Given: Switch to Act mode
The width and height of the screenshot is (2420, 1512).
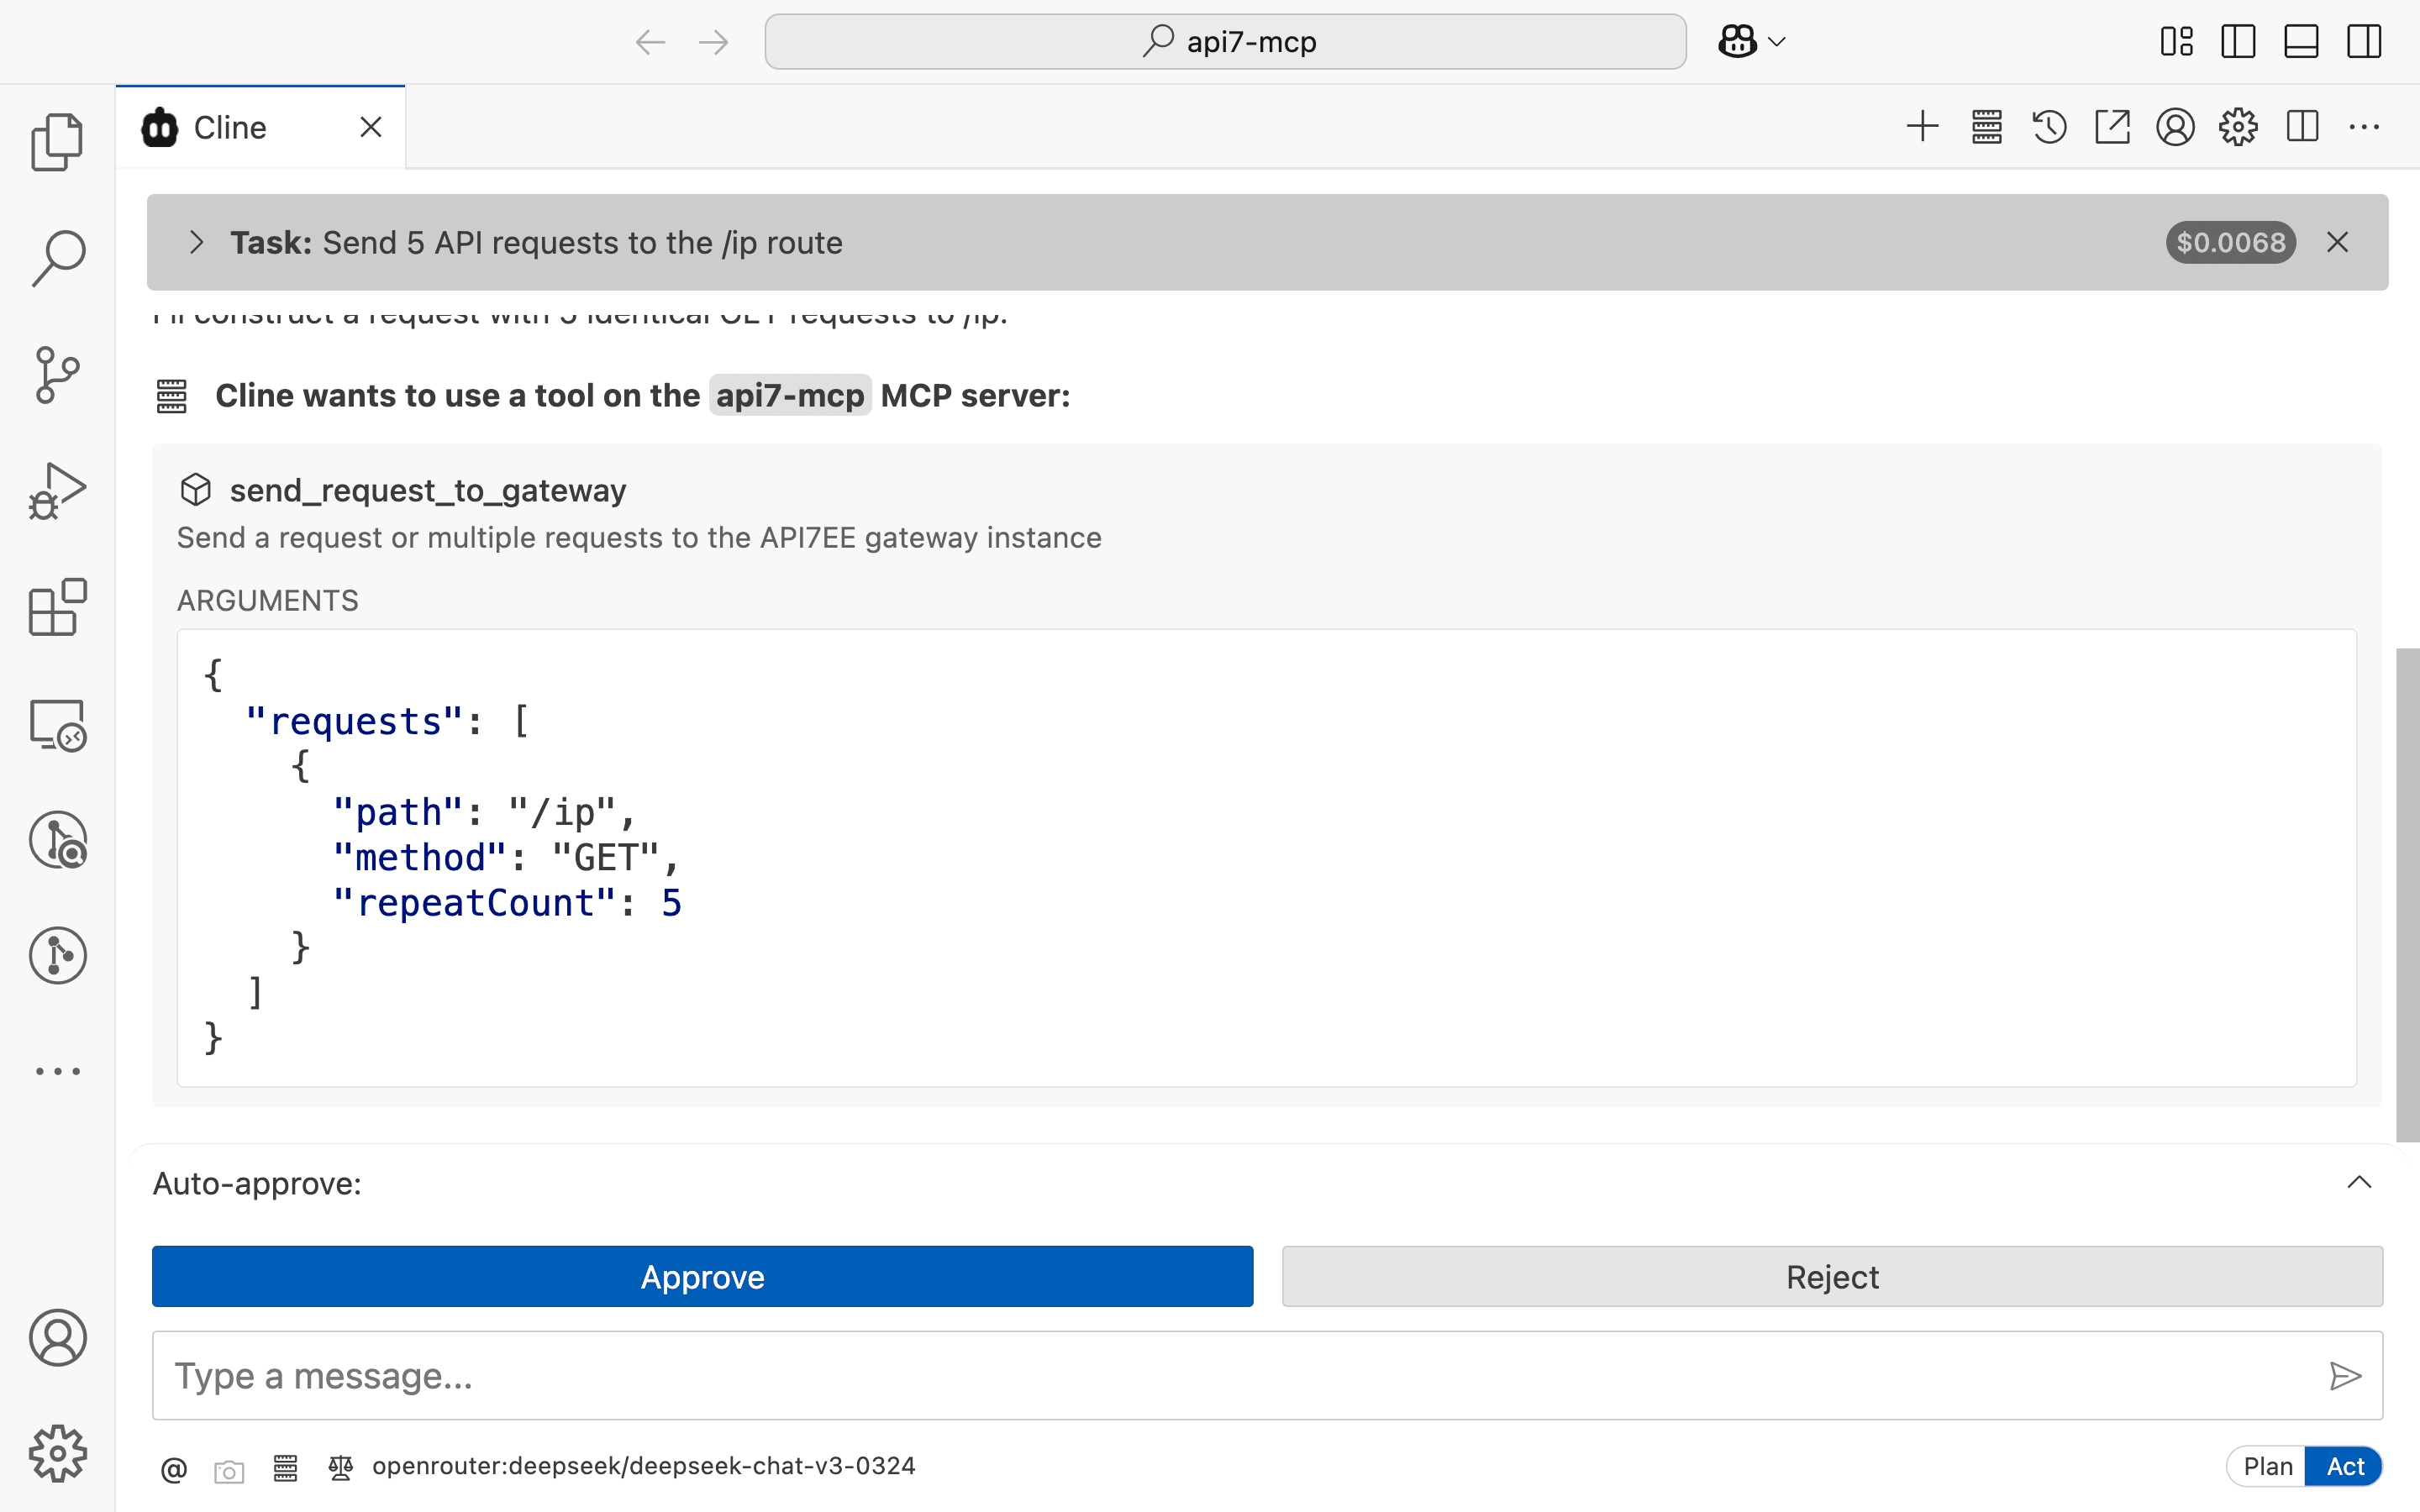Looking at the screenshot, I should [x=2345, y=1466].
